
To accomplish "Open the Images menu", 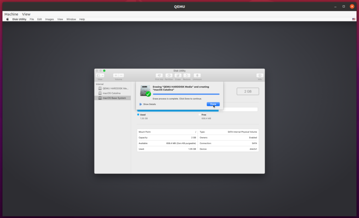I will pyautogui.click(x=50, y=19).
